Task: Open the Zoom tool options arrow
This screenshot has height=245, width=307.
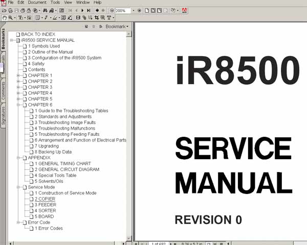Action: (15, 18)
